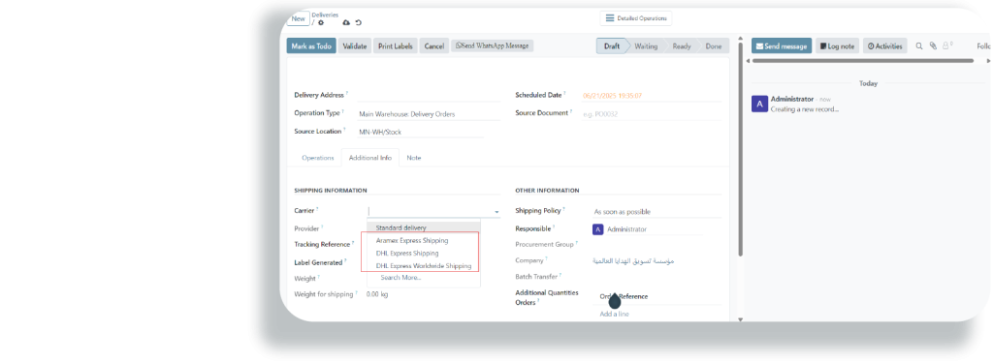Click the Cancel button

point(433,46)
